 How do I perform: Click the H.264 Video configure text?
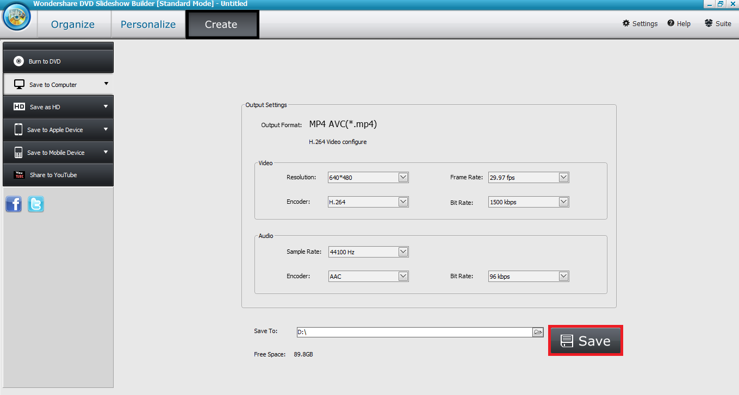click(338, 142)
